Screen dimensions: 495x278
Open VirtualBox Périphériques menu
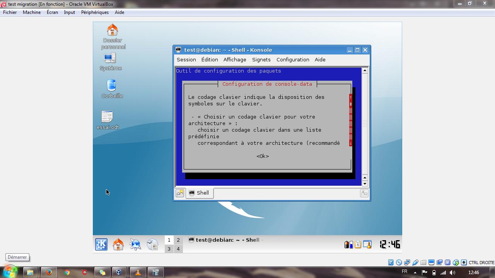point(95,12)
